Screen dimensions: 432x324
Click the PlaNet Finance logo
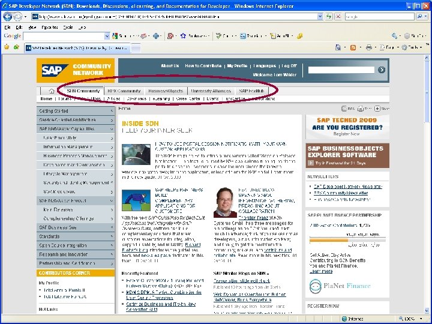(340, 286)
